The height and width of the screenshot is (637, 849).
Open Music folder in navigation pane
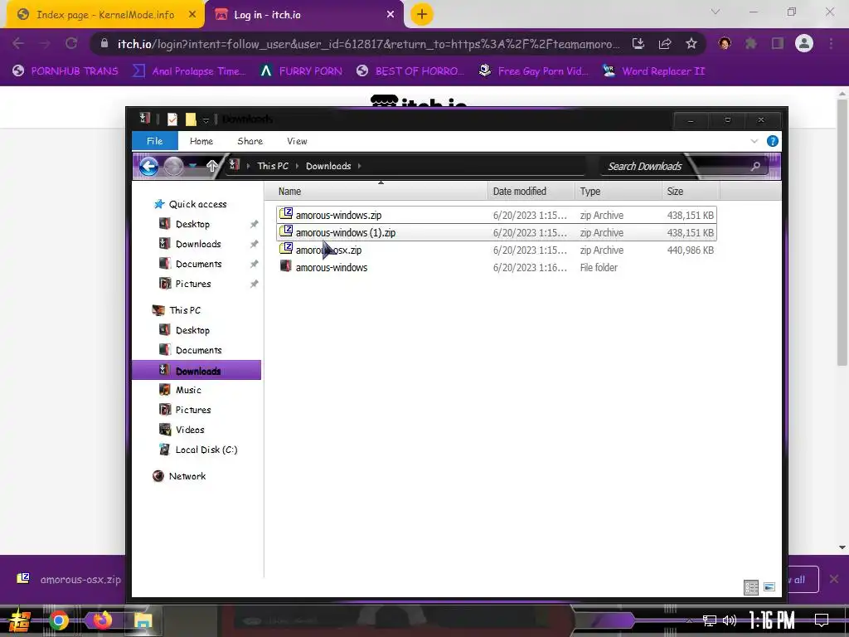(188, 390)
